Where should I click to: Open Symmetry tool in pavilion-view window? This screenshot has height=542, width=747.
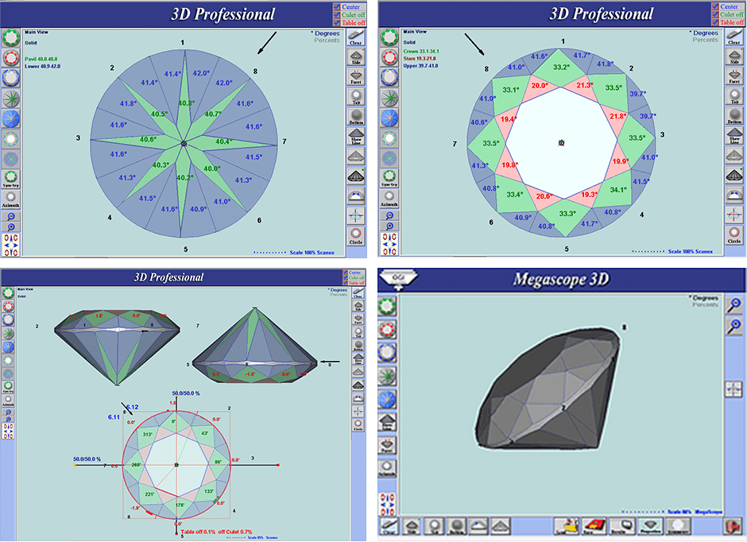coord(10,179)
